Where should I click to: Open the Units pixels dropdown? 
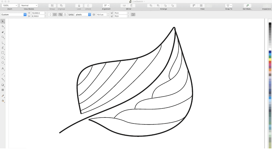pyautogui.click(x=83, y=15)
